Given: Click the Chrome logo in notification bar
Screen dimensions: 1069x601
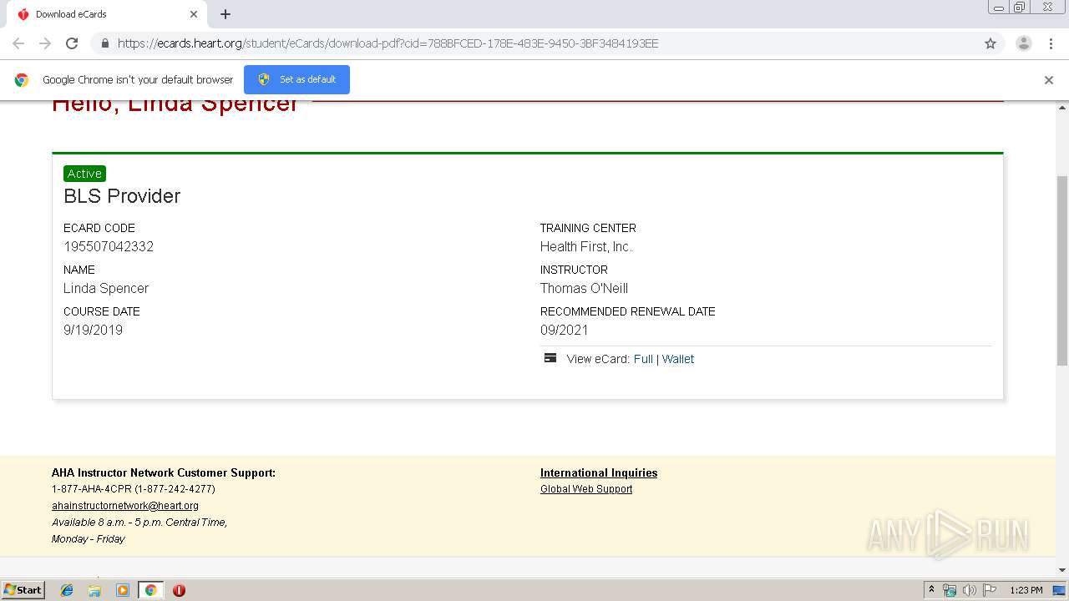Looking at the screenshot, I should pos(22,80).
